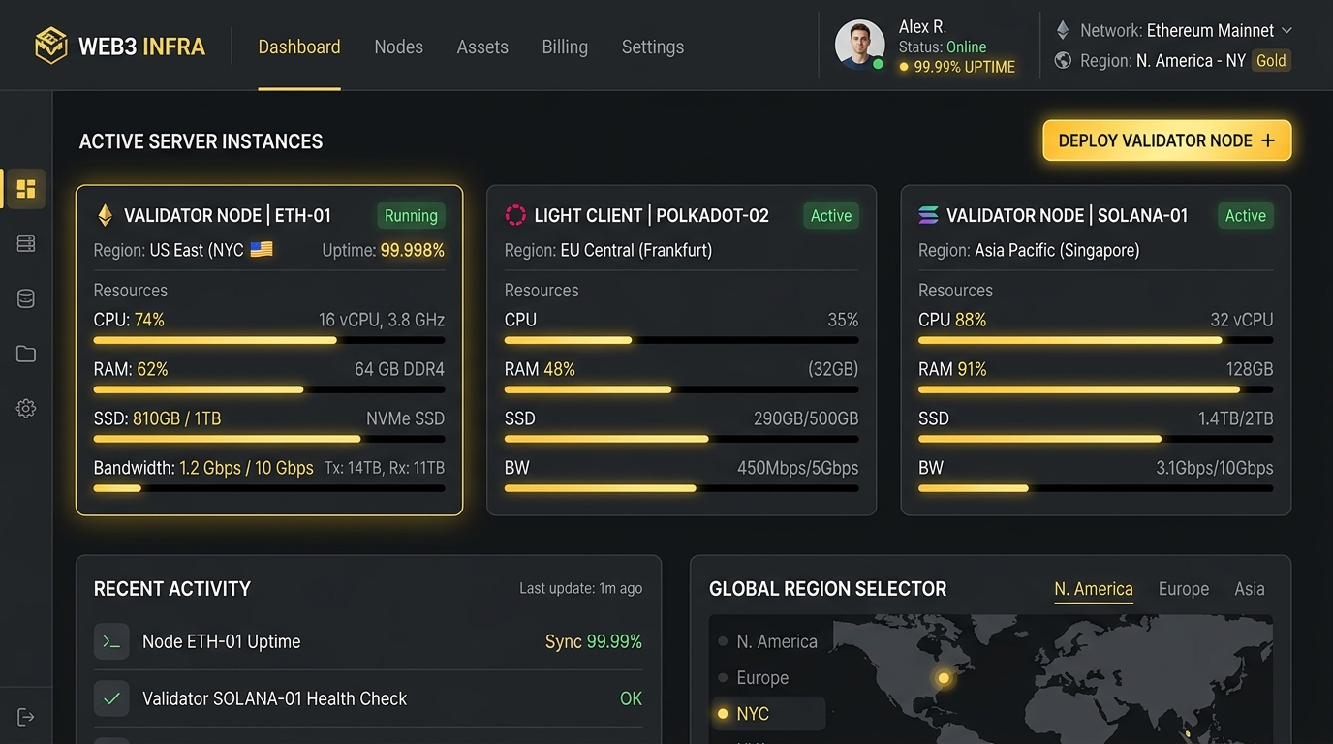Select Asia tab in region selector
Viewport: 1333px width, 744px height.
[1250, 588]
